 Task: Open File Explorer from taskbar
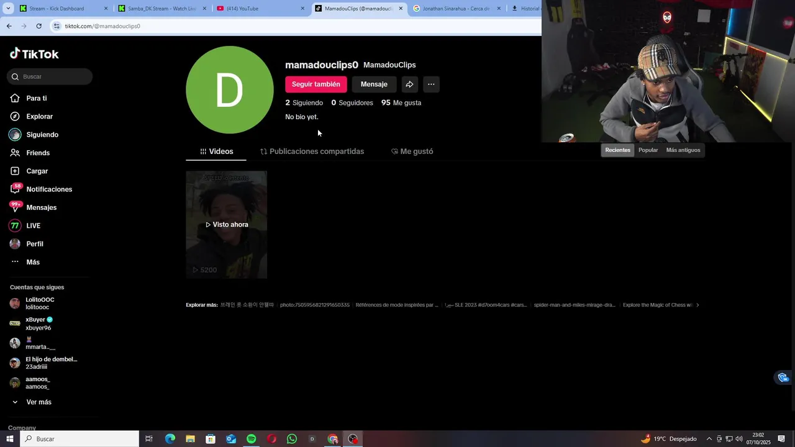click(190, 439)
